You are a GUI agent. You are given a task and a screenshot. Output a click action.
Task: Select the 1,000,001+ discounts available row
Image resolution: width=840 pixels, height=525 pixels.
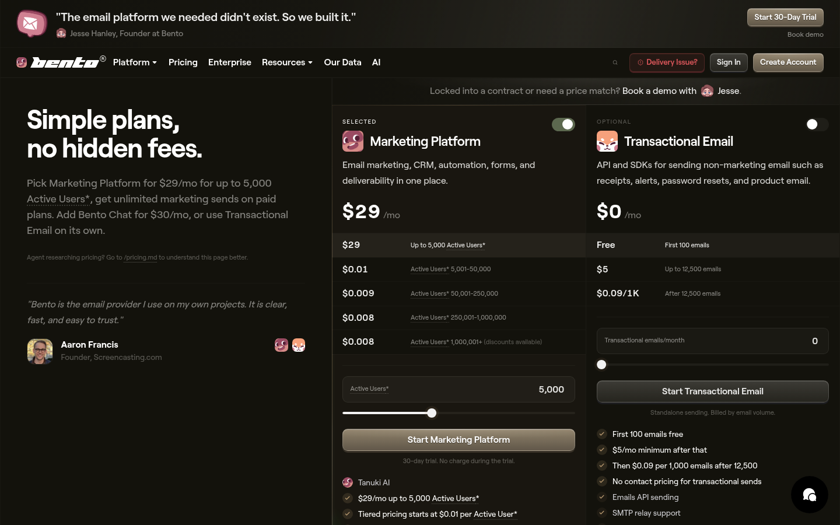[x=459, y=342]
